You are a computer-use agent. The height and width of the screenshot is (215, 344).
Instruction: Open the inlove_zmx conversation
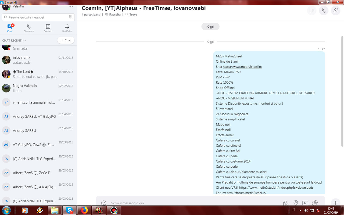click(38, 60)
